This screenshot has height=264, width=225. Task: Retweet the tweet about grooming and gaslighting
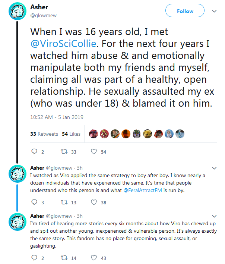(64, 258)
